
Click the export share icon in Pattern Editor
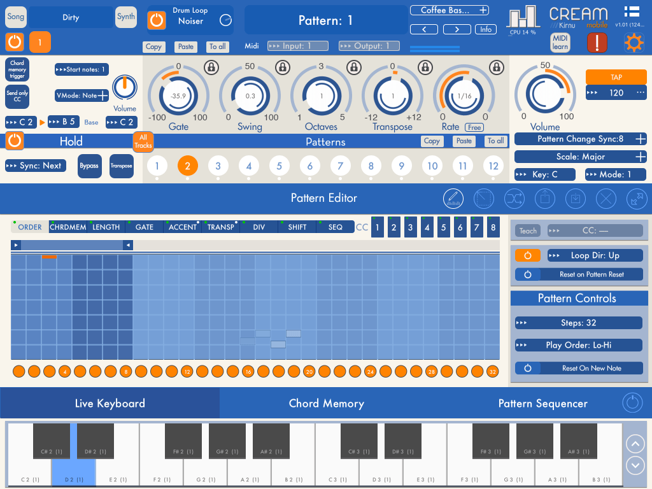click(x=545, y=199)
